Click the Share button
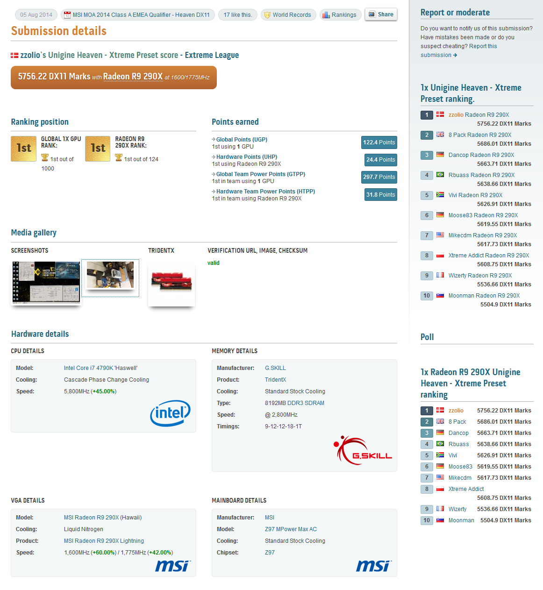This screenshot has height=590, width=543. pyautogui.click(x=381, y=14)
